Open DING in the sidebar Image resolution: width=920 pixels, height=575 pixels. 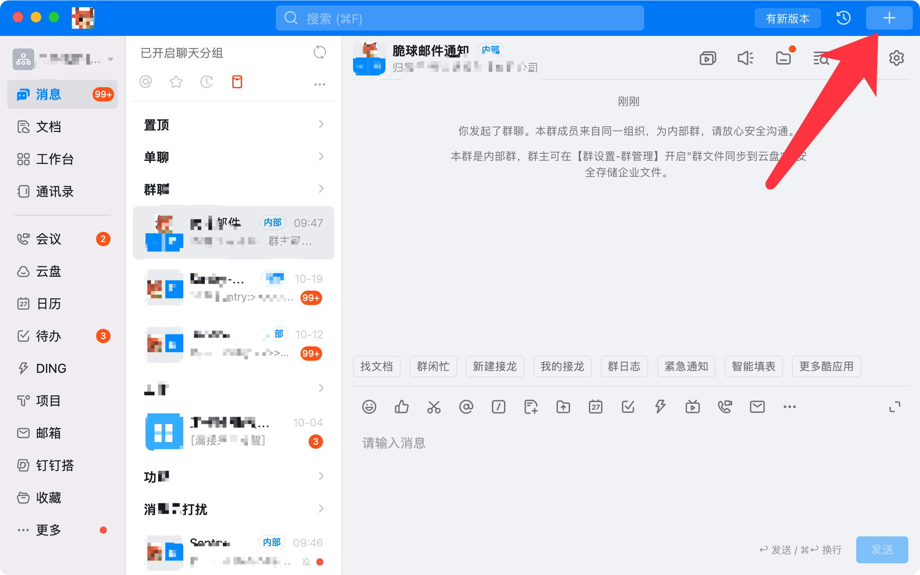[62, 368]
